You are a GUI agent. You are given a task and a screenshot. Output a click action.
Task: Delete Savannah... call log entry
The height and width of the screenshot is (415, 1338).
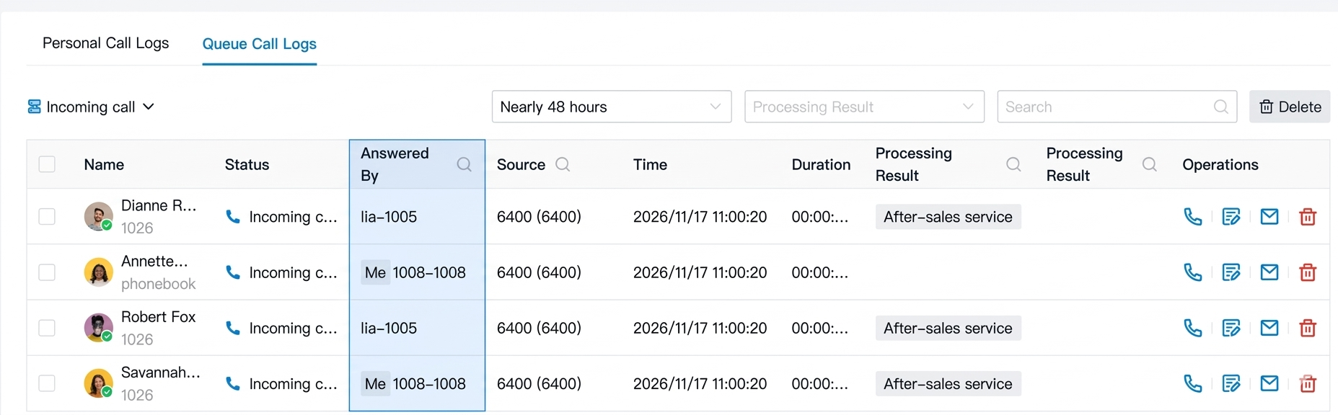click(1308, 383)
